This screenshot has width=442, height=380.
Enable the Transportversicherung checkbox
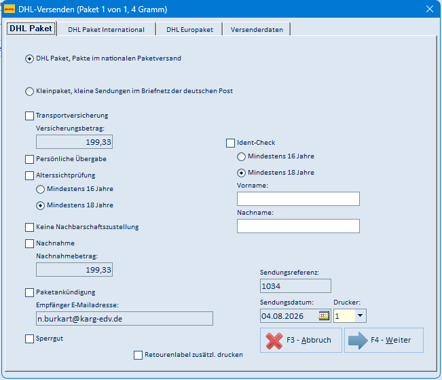[x=29, y=116]
